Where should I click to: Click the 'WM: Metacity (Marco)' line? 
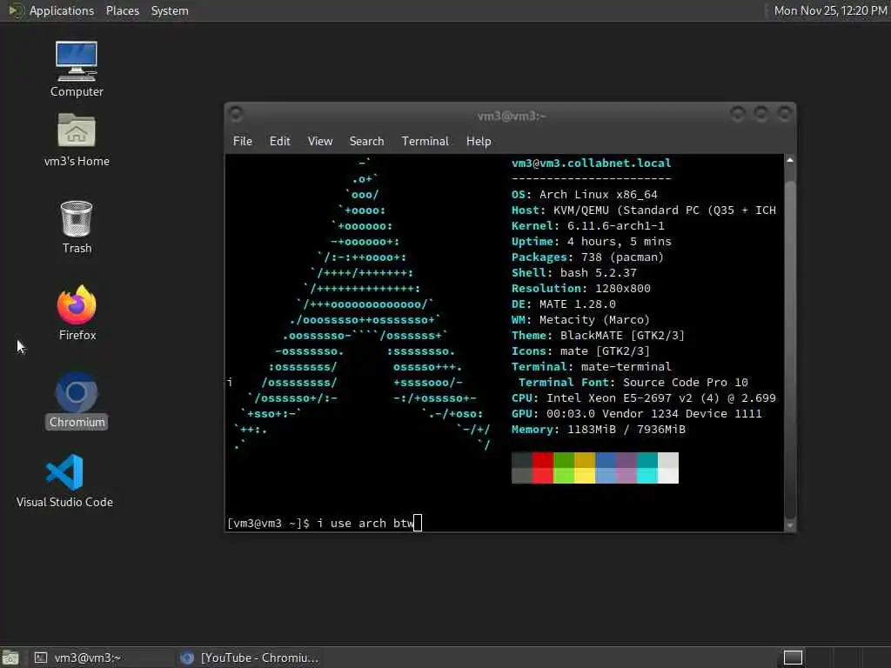(x=580, y=320)
